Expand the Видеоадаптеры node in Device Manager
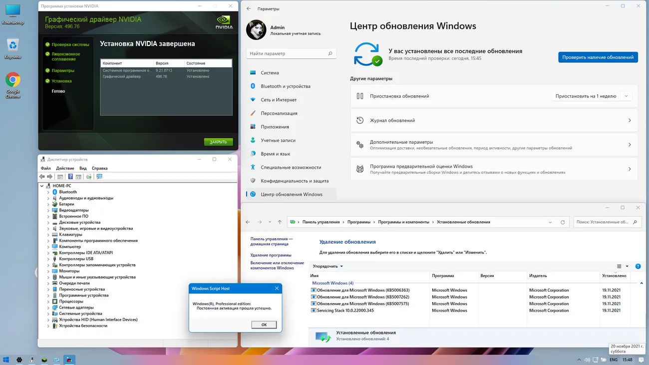Image resolution: width=649 pixels, height=365 pixels. (x=48, y=210)
